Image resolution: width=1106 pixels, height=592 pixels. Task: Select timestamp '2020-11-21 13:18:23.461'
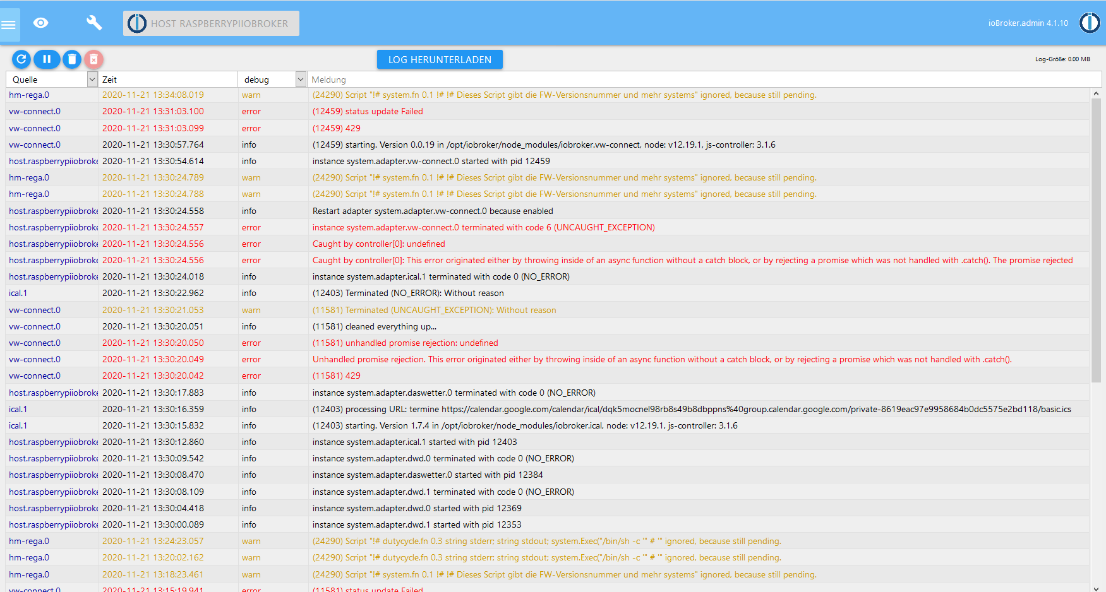tap(153, 574)
